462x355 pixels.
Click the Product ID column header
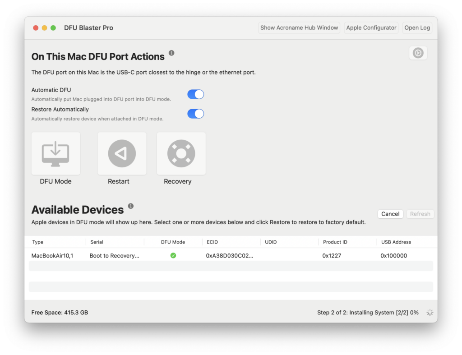pos(335,242)
